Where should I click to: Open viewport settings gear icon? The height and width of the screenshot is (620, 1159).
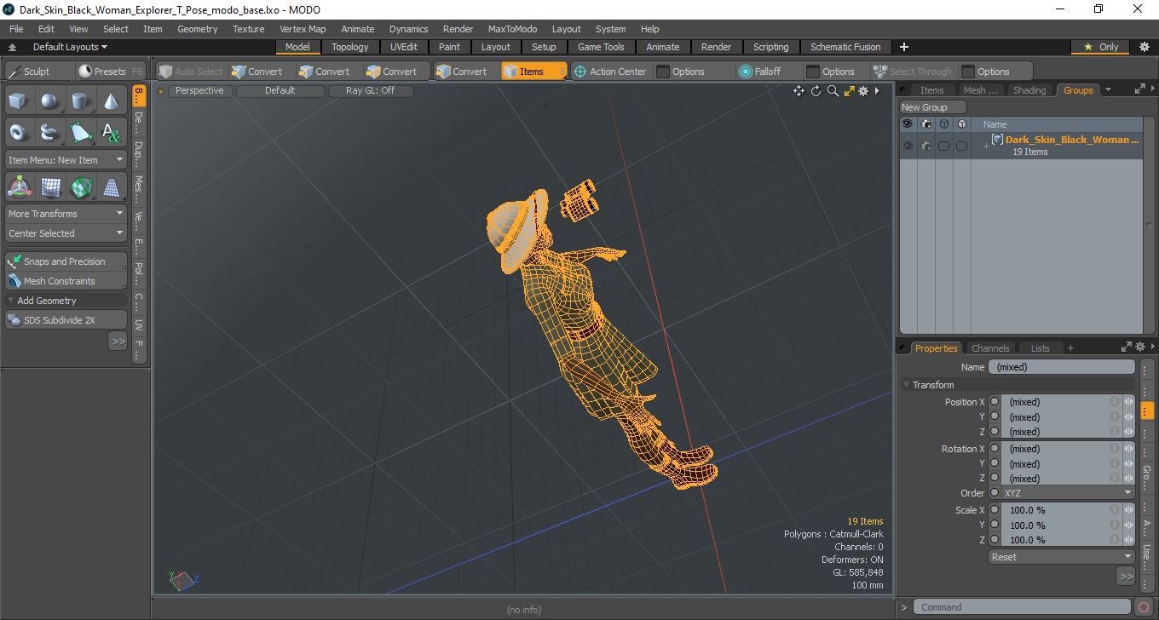(x=863, y=91)
